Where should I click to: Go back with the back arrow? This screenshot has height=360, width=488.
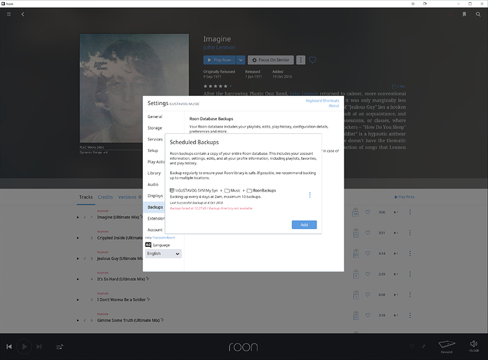23,14
